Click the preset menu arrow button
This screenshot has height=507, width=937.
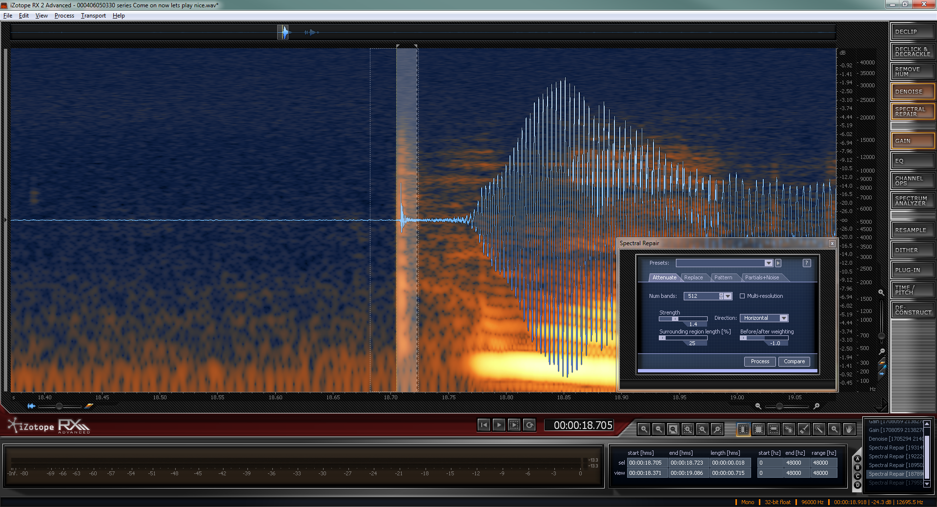(778, 263)
